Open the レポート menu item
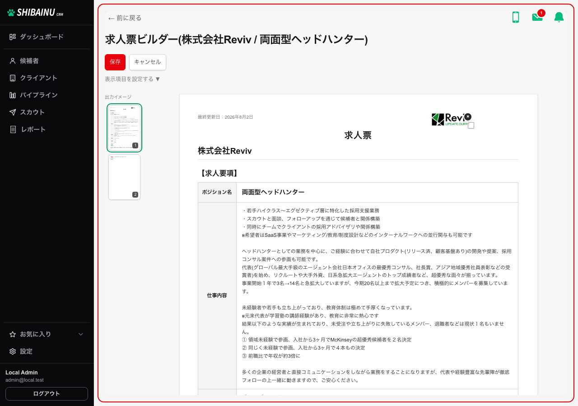Screen dimensions: 578x406 point(47,129)
